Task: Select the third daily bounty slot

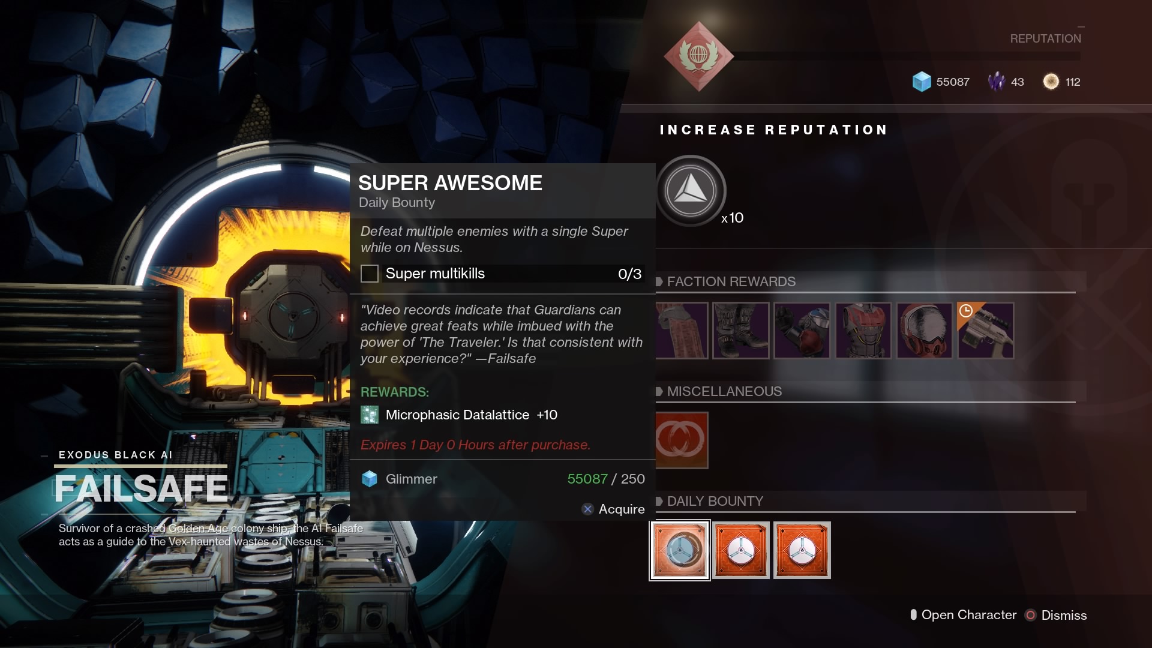Action: tap(801, 549)
